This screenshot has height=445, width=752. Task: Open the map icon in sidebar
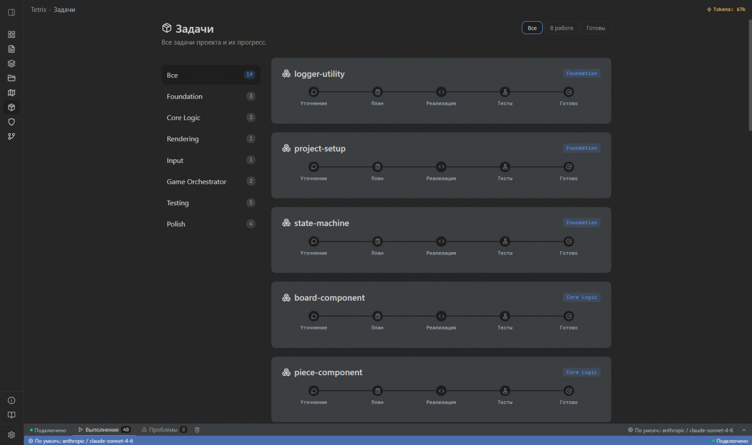[x=12, y=93]
